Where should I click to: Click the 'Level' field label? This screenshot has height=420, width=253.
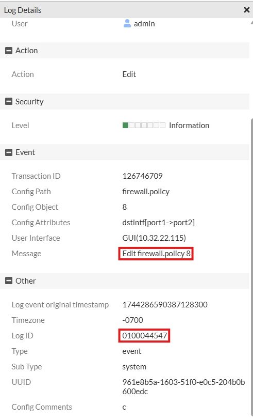pyautogui.click(x=20, y=126)
